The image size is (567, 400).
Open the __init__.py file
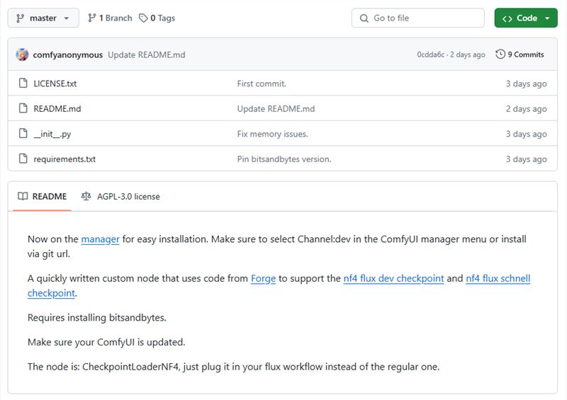[52, 134]
